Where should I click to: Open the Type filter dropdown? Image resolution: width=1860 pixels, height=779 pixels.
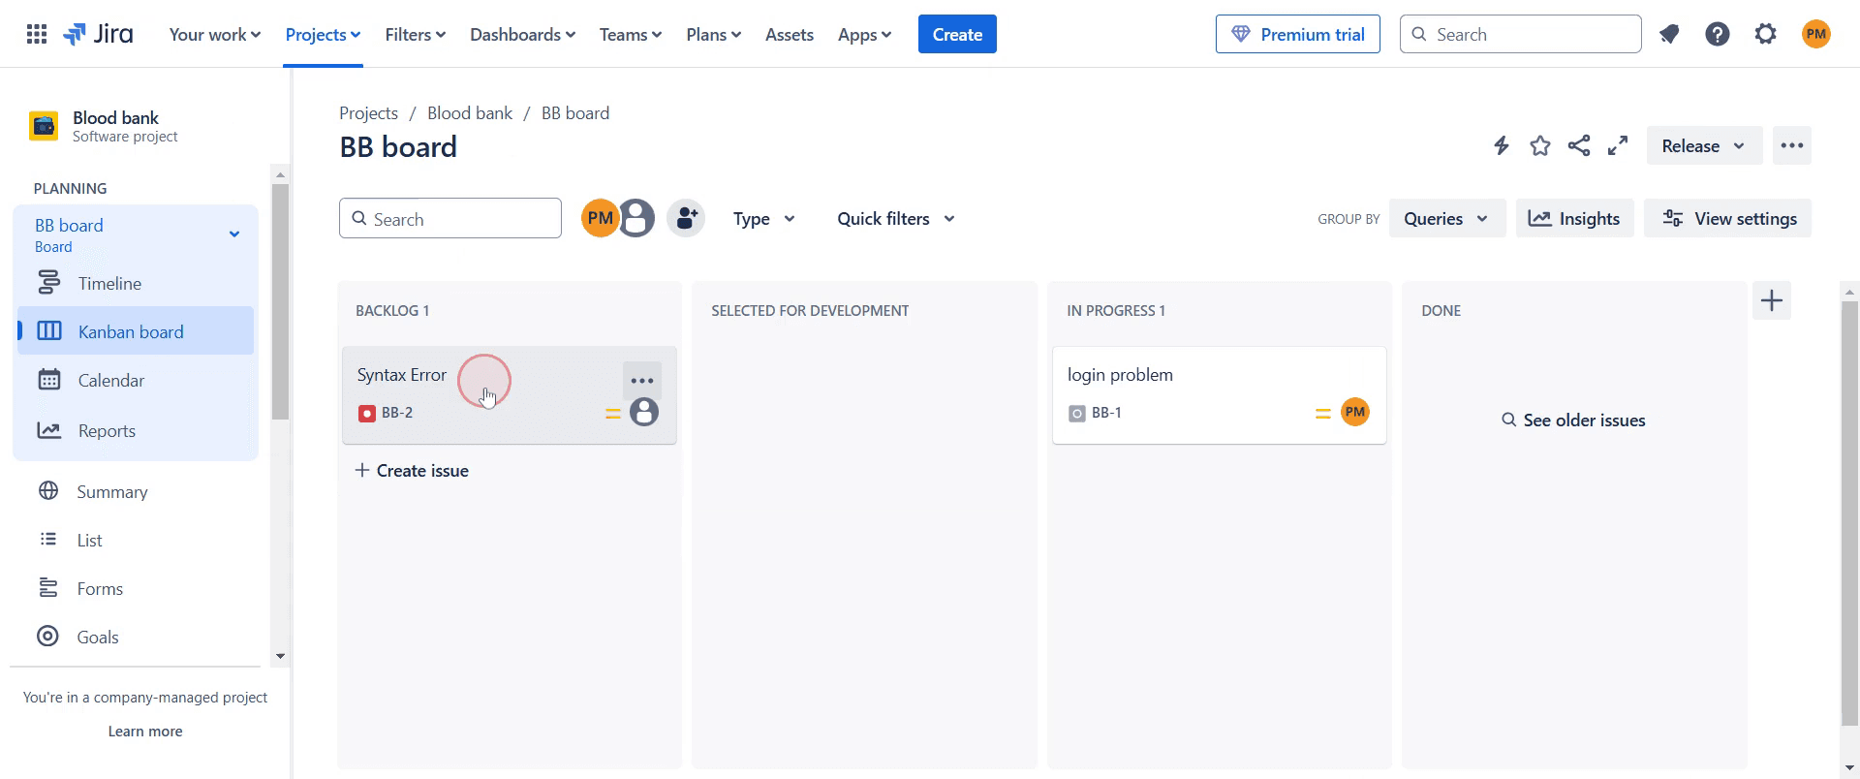(x=764, y=219)
